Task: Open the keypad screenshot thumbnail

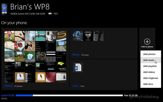Action: pyautogui.click(x=51, y=57)
